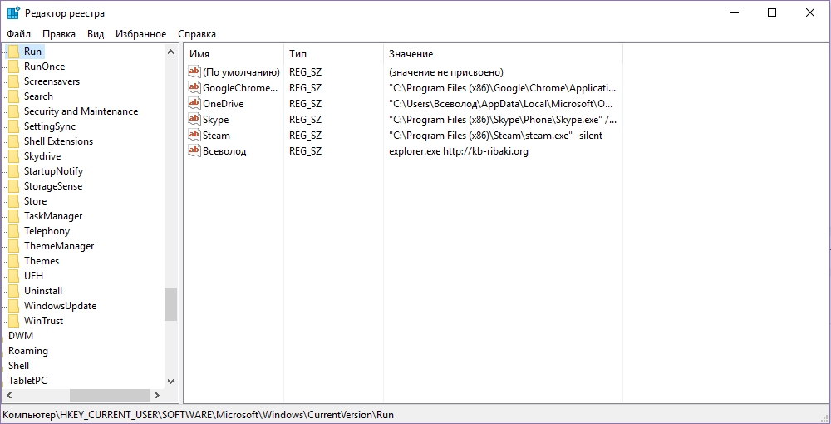Click "(значение не присвоено)" value text
Screen dimensions: 831x424
[x=445, y=72]
